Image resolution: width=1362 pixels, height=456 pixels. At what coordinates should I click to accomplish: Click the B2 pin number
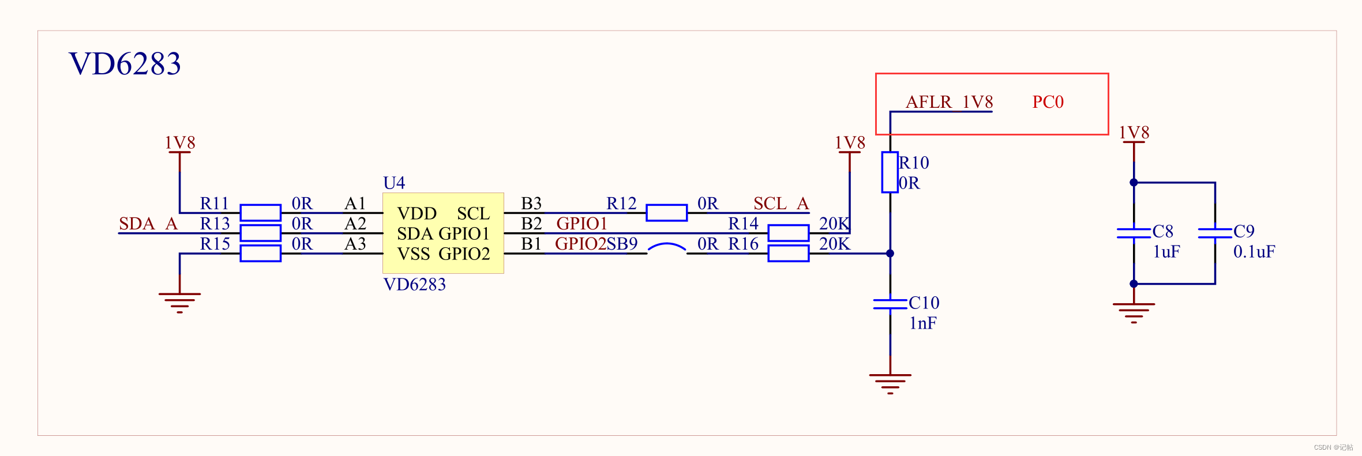[x=531, y=224]
